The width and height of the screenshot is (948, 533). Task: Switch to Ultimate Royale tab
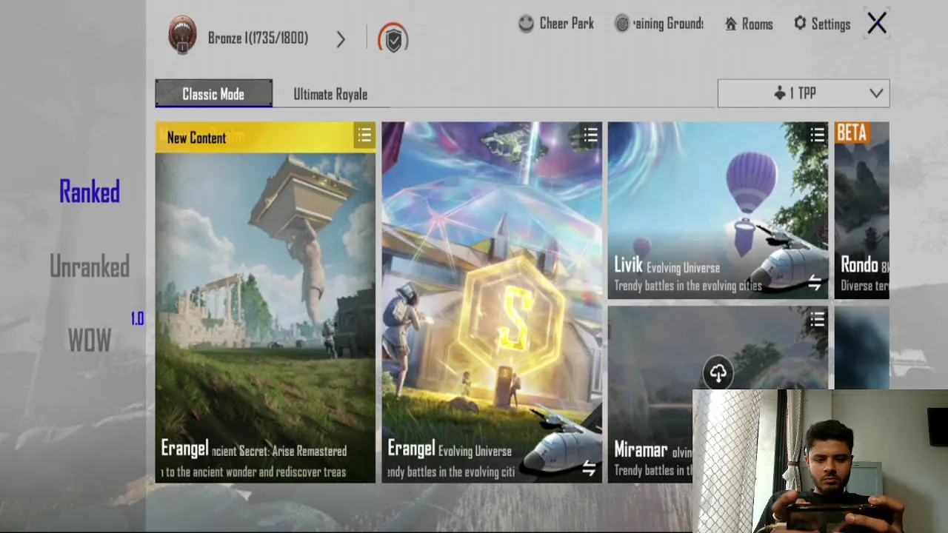click(x=330, y=94)
